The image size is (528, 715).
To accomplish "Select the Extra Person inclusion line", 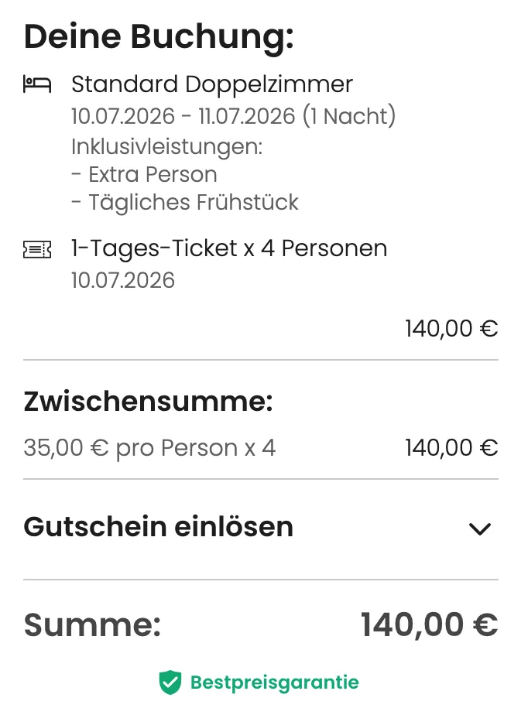I will 144,174.
